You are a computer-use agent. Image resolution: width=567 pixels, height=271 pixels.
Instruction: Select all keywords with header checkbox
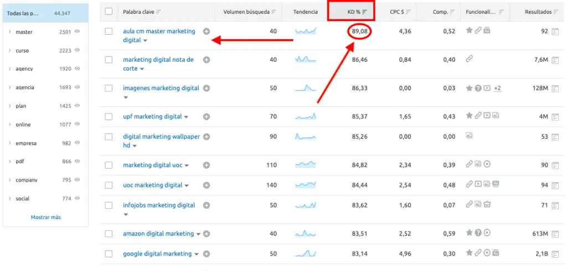point(109,12)
